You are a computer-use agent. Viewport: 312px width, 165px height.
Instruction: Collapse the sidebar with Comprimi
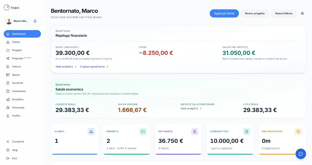tap(22, 142)
